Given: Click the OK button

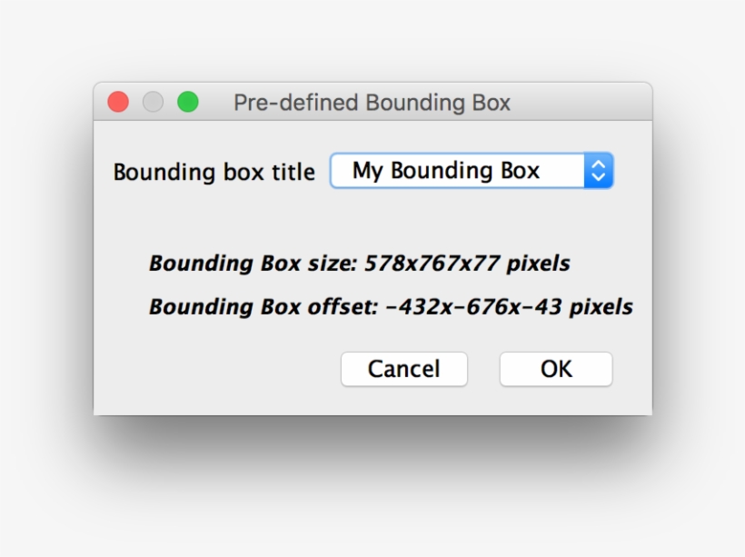Looking at the screenshot, I should coord(556,369).
